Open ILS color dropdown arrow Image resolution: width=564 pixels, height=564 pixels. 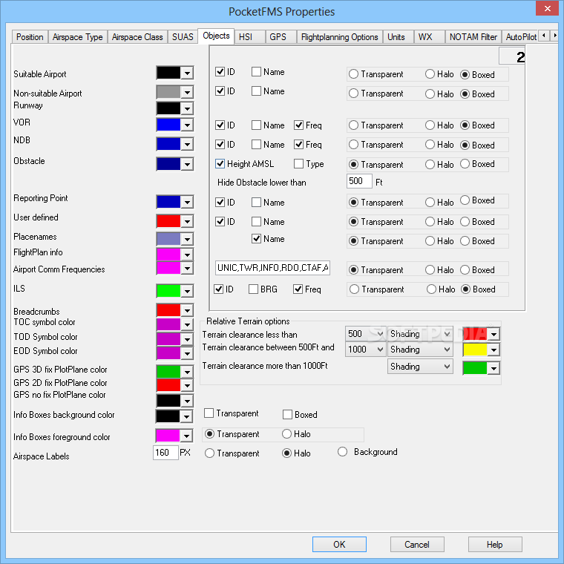click(187, 291)
